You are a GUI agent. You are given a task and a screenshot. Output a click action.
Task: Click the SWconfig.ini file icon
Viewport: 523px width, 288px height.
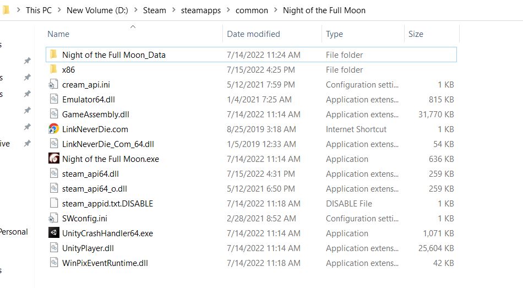(53, 218)
